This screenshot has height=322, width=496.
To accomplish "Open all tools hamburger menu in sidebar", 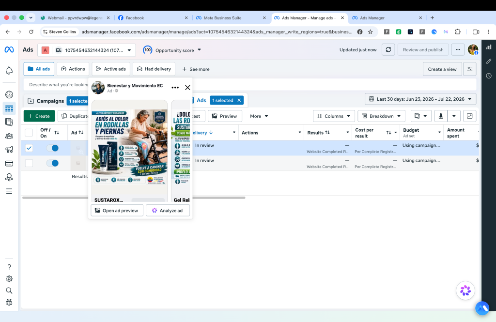I will [9, 191].
